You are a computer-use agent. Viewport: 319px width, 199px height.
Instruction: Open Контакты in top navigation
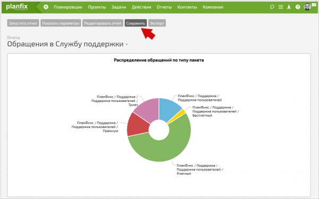pyautogui.click(x=187, y=7)
